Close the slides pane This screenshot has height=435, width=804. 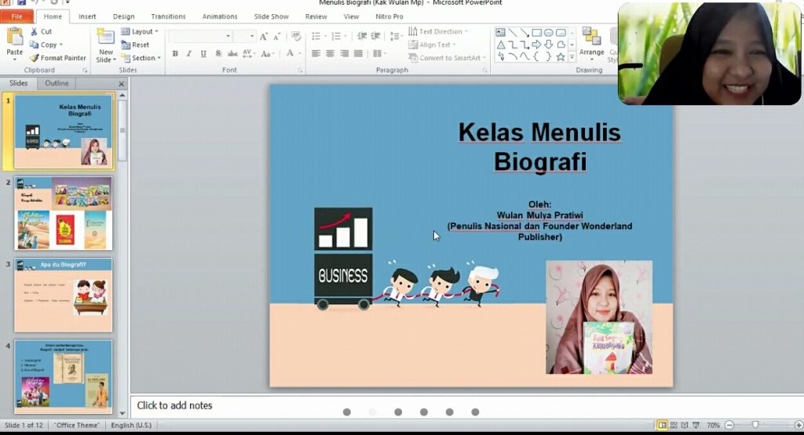coord(122,83)
